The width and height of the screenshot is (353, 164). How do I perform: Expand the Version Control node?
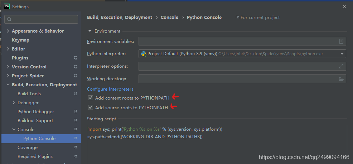8,67
